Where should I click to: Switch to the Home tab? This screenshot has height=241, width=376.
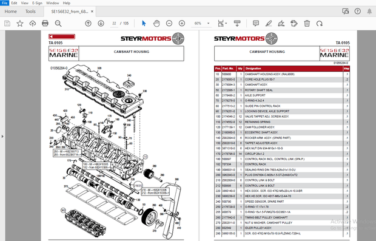[x=11, y=12]
